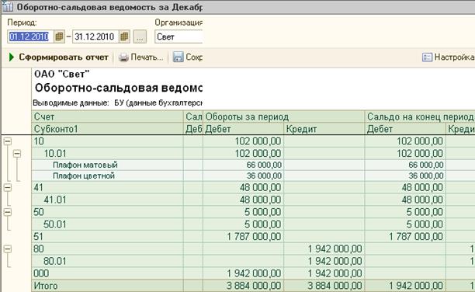Click the organization field containing Свет
Viewport: 475px width, 292px height.
(x=179, y=36)
